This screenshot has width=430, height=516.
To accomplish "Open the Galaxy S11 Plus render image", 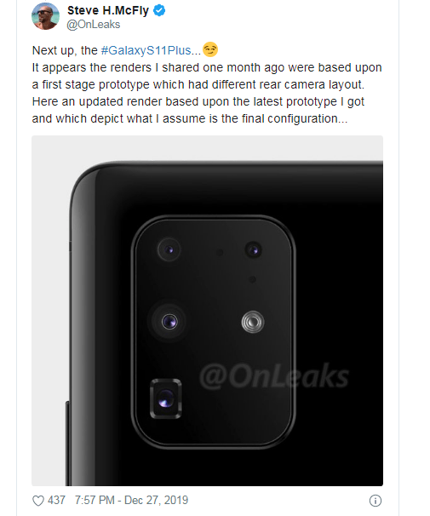I will 207,311.
